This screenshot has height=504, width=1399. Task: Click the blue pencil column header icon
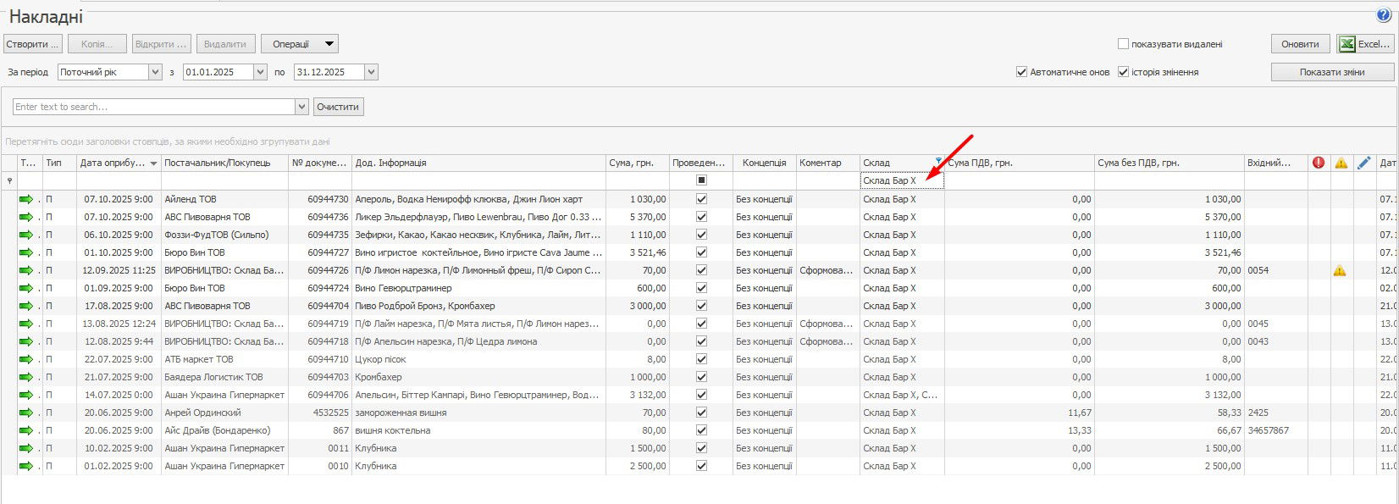(x=1363, y=163)
